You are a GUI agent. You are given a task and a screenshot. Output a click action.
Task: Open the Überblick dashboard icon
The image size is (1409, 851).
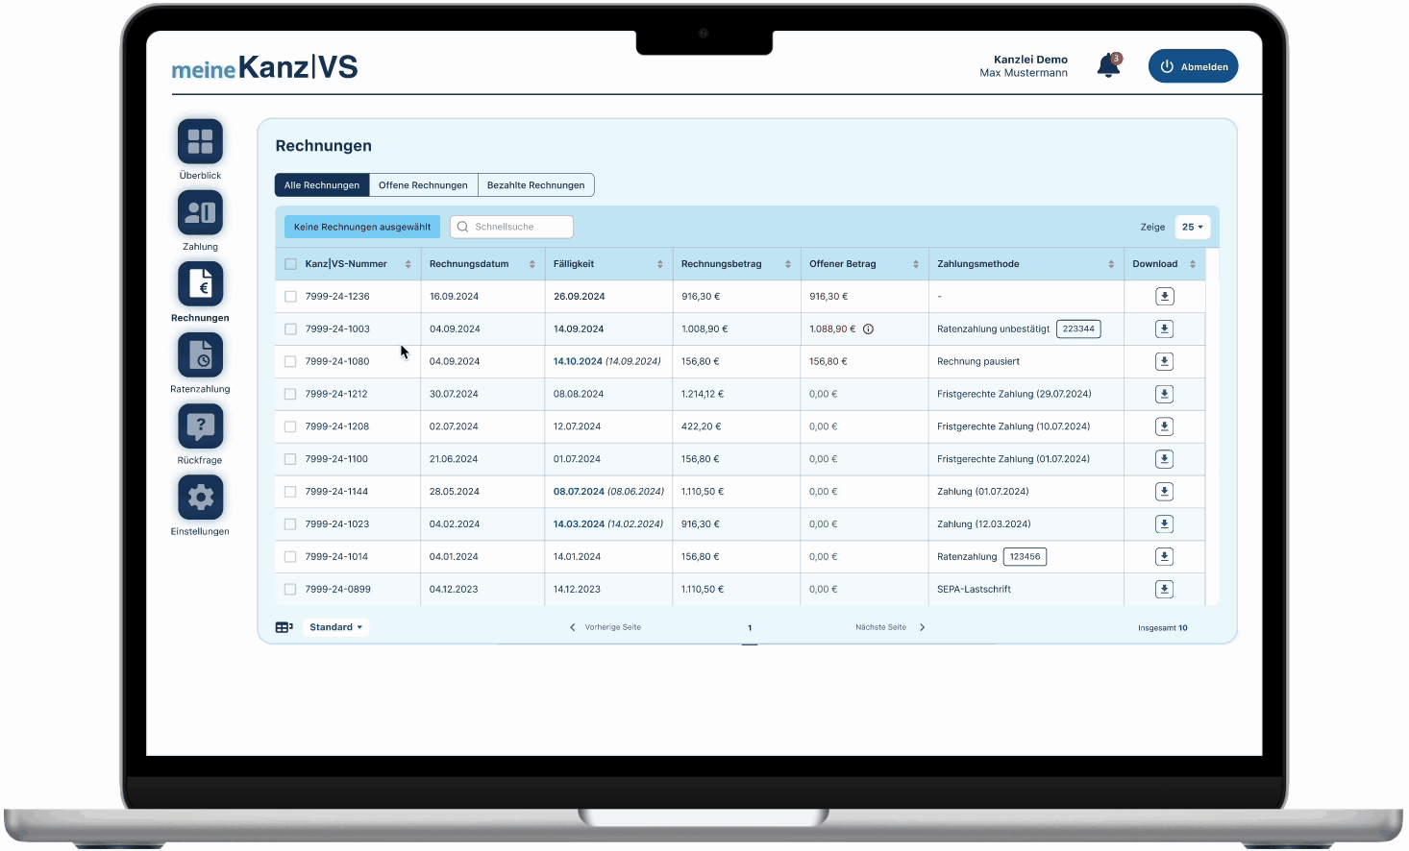[200, 142]
